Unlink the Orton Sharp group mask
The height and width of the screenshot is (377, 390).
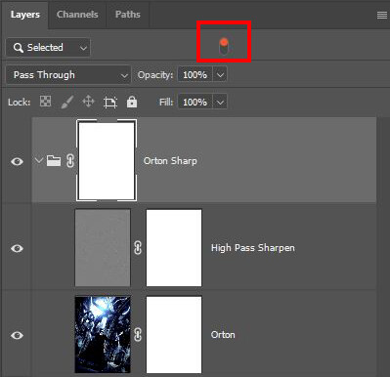[70, 161]
